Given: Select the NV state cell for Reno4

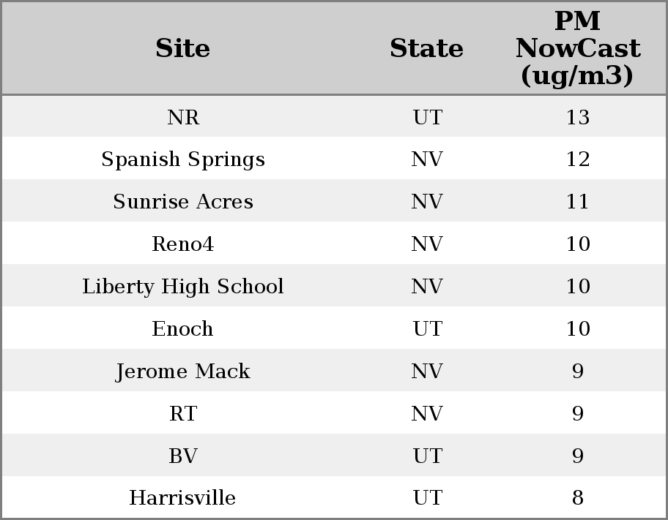Looking at the screenshot, I should coord(427,244).
